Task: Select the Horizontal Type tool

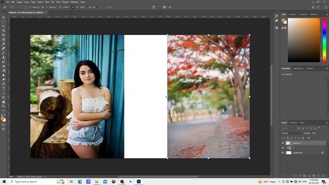Action: (4, 88)
